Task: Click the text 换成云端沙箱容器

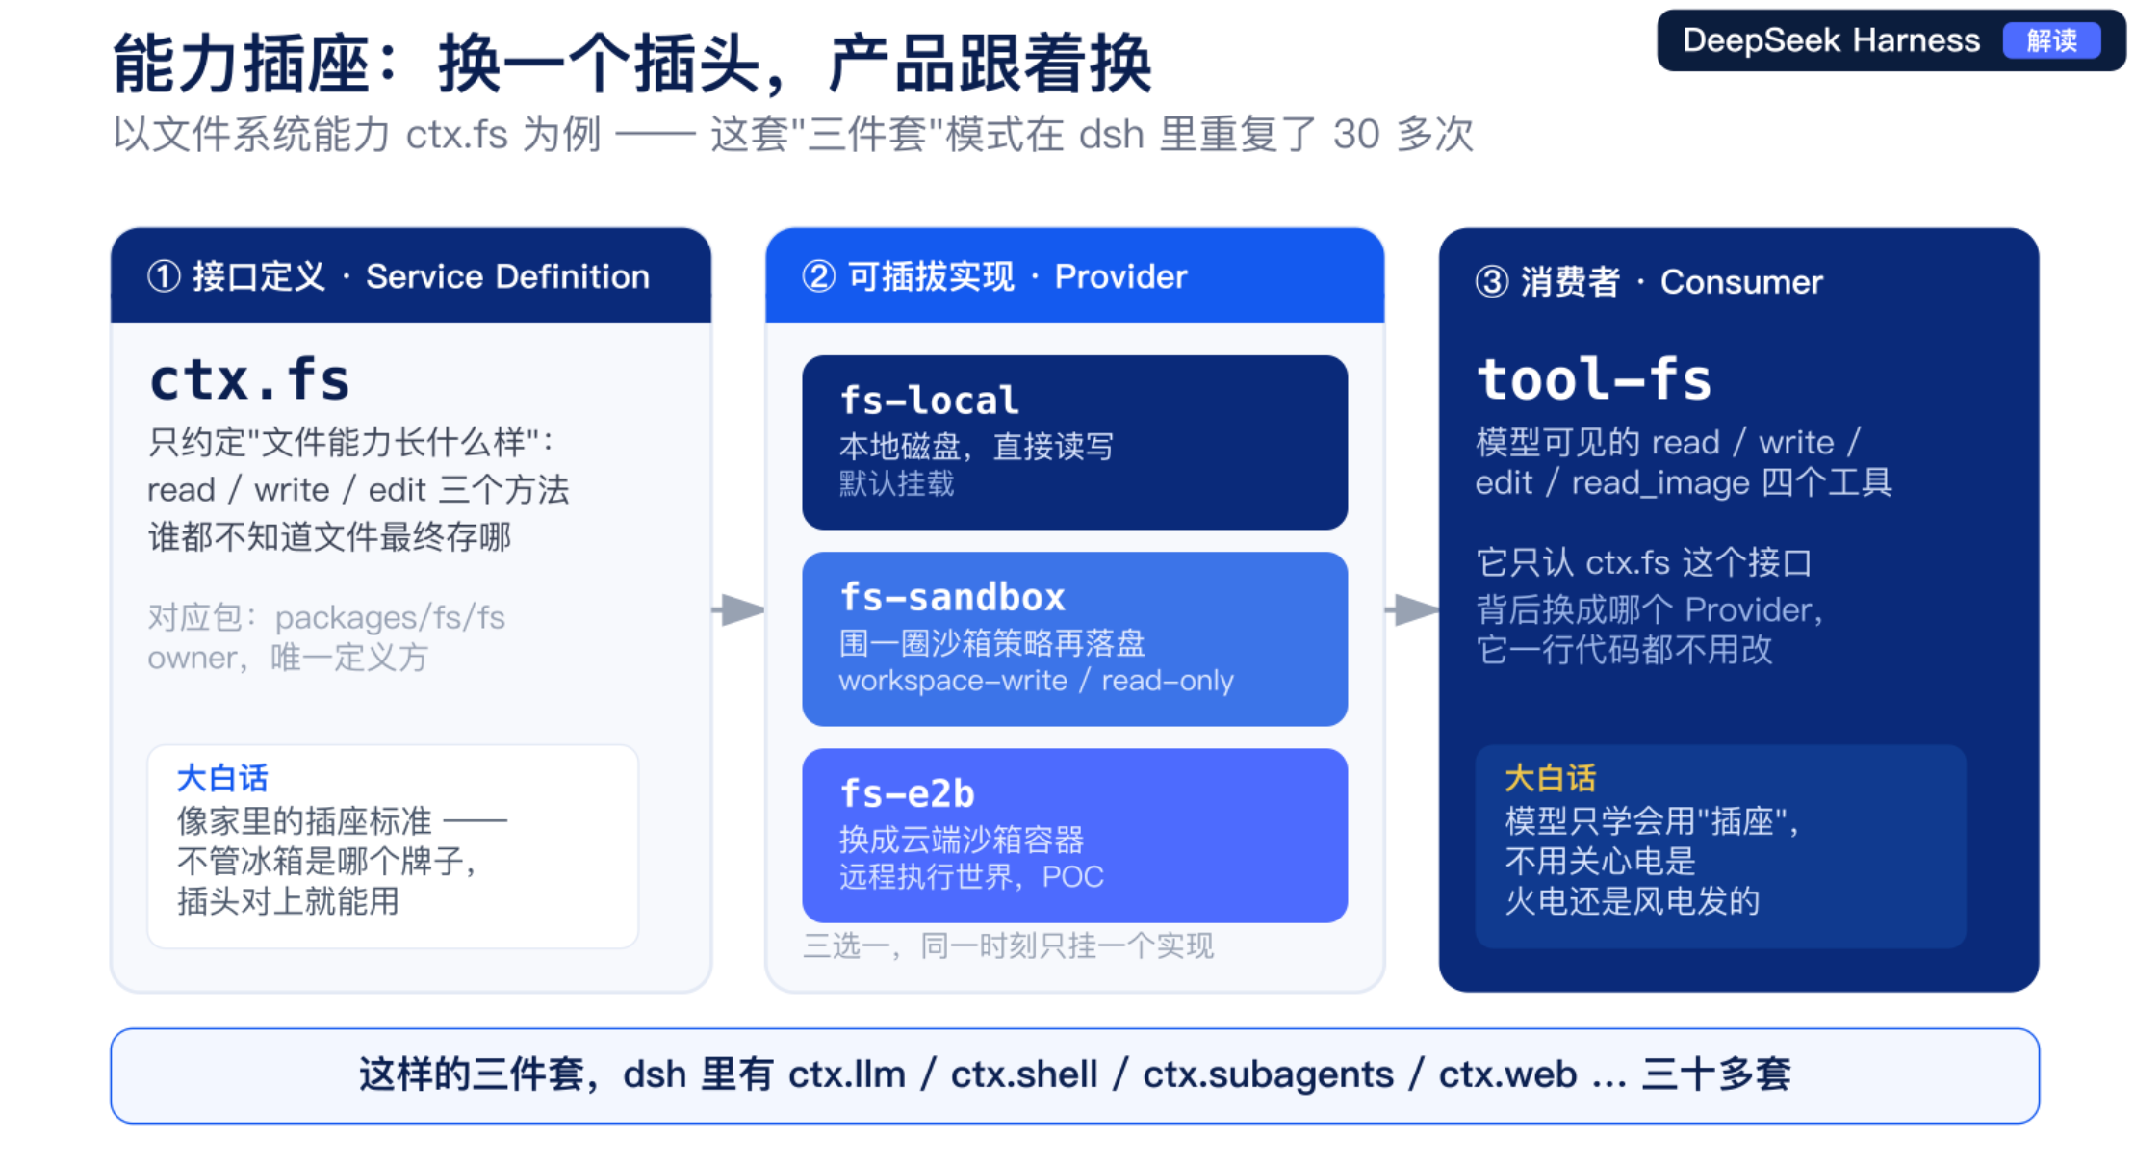Action: [x=961, y=840]
